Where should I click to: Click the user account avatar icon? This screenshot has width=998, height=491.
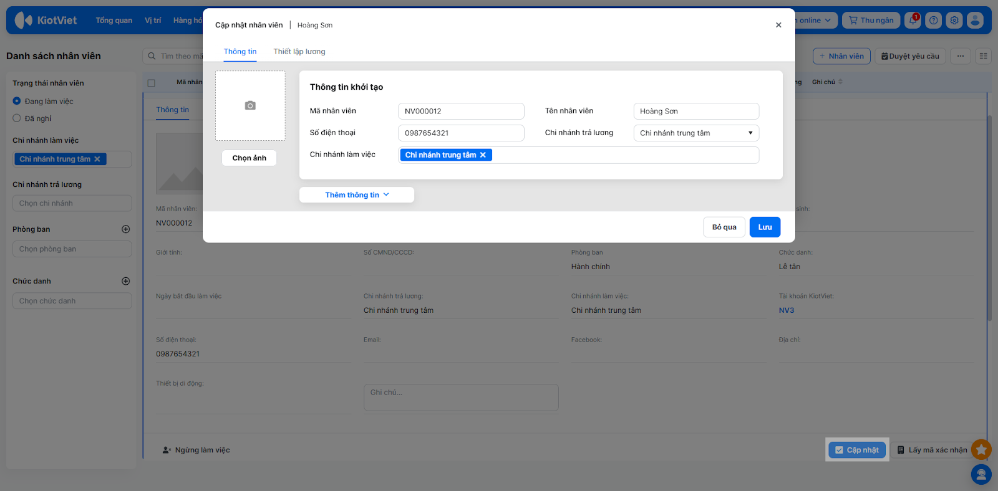pyautogui.click(x=975, y=21)
